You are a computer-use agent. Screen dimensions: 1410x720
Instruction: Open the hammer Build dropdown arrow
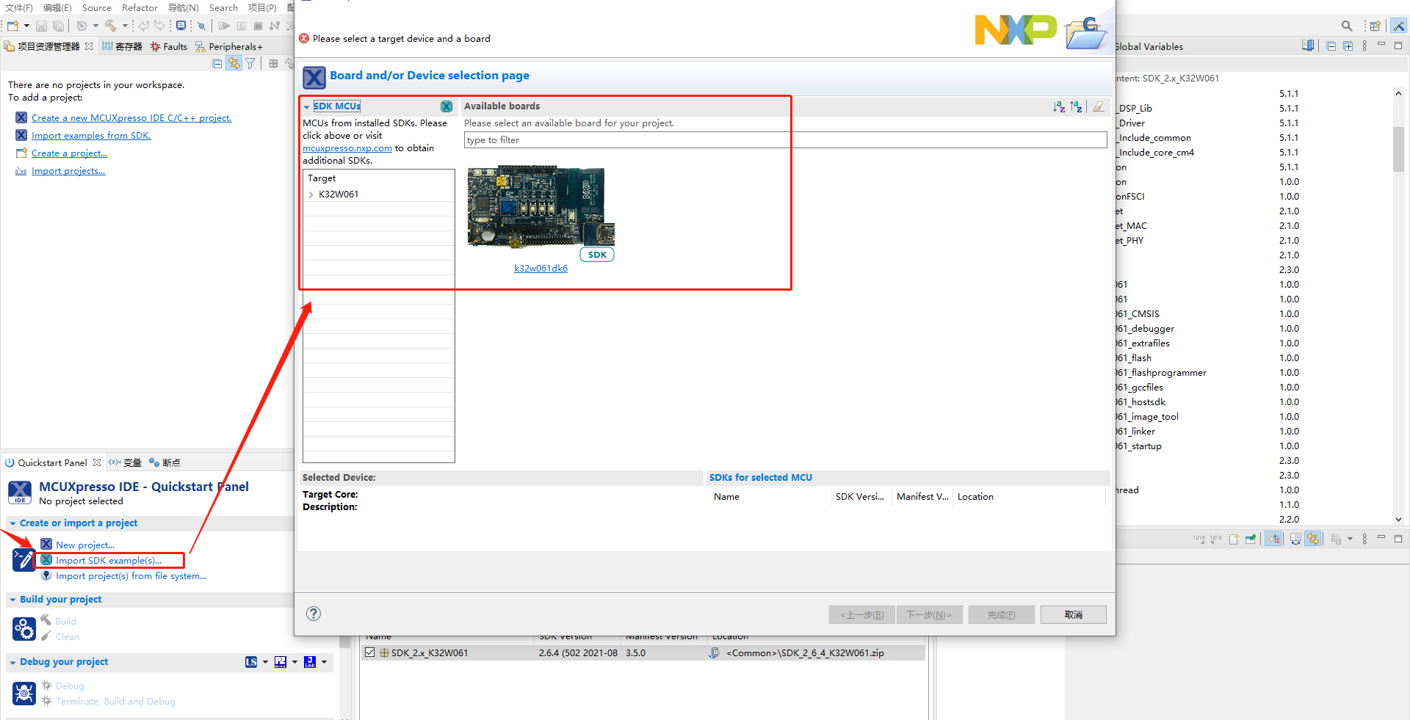(125, 26)
